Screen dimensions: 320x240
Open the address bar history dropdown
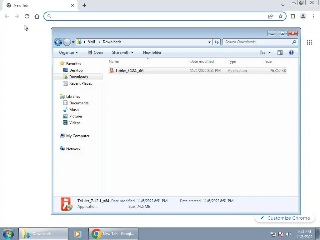click(x=209, y=42)
